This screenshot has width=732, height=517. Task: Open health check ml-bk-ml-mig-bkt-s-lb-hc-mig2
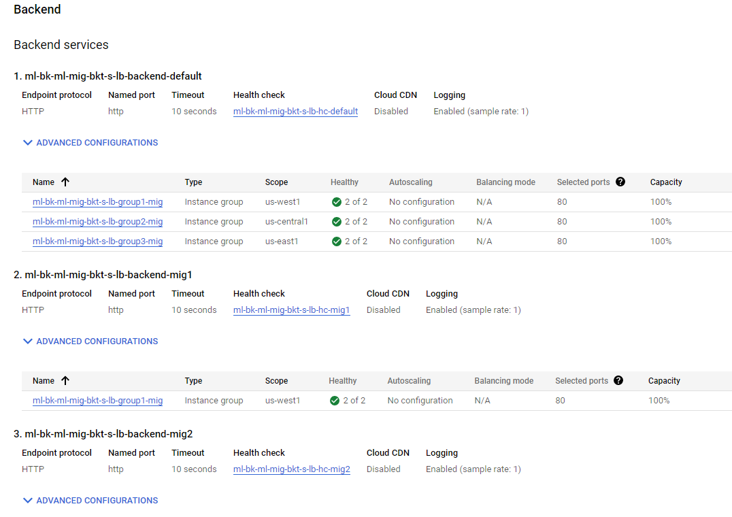pos(291,469)
